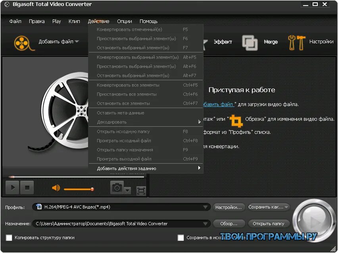Select Оставить мета-данные menu entry
The width and height of the screenshot is (338, 253).
point(146,113)
